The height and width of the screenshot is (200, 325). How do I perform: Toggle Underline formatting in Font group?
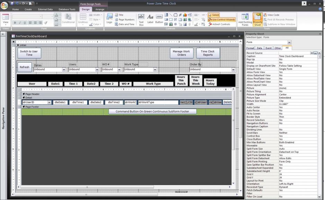click(25, 22)
